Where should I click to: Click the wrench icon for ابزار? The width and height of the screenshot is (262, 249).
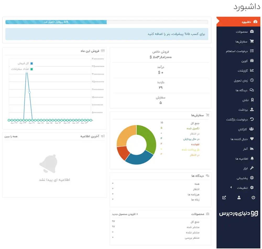252,168
